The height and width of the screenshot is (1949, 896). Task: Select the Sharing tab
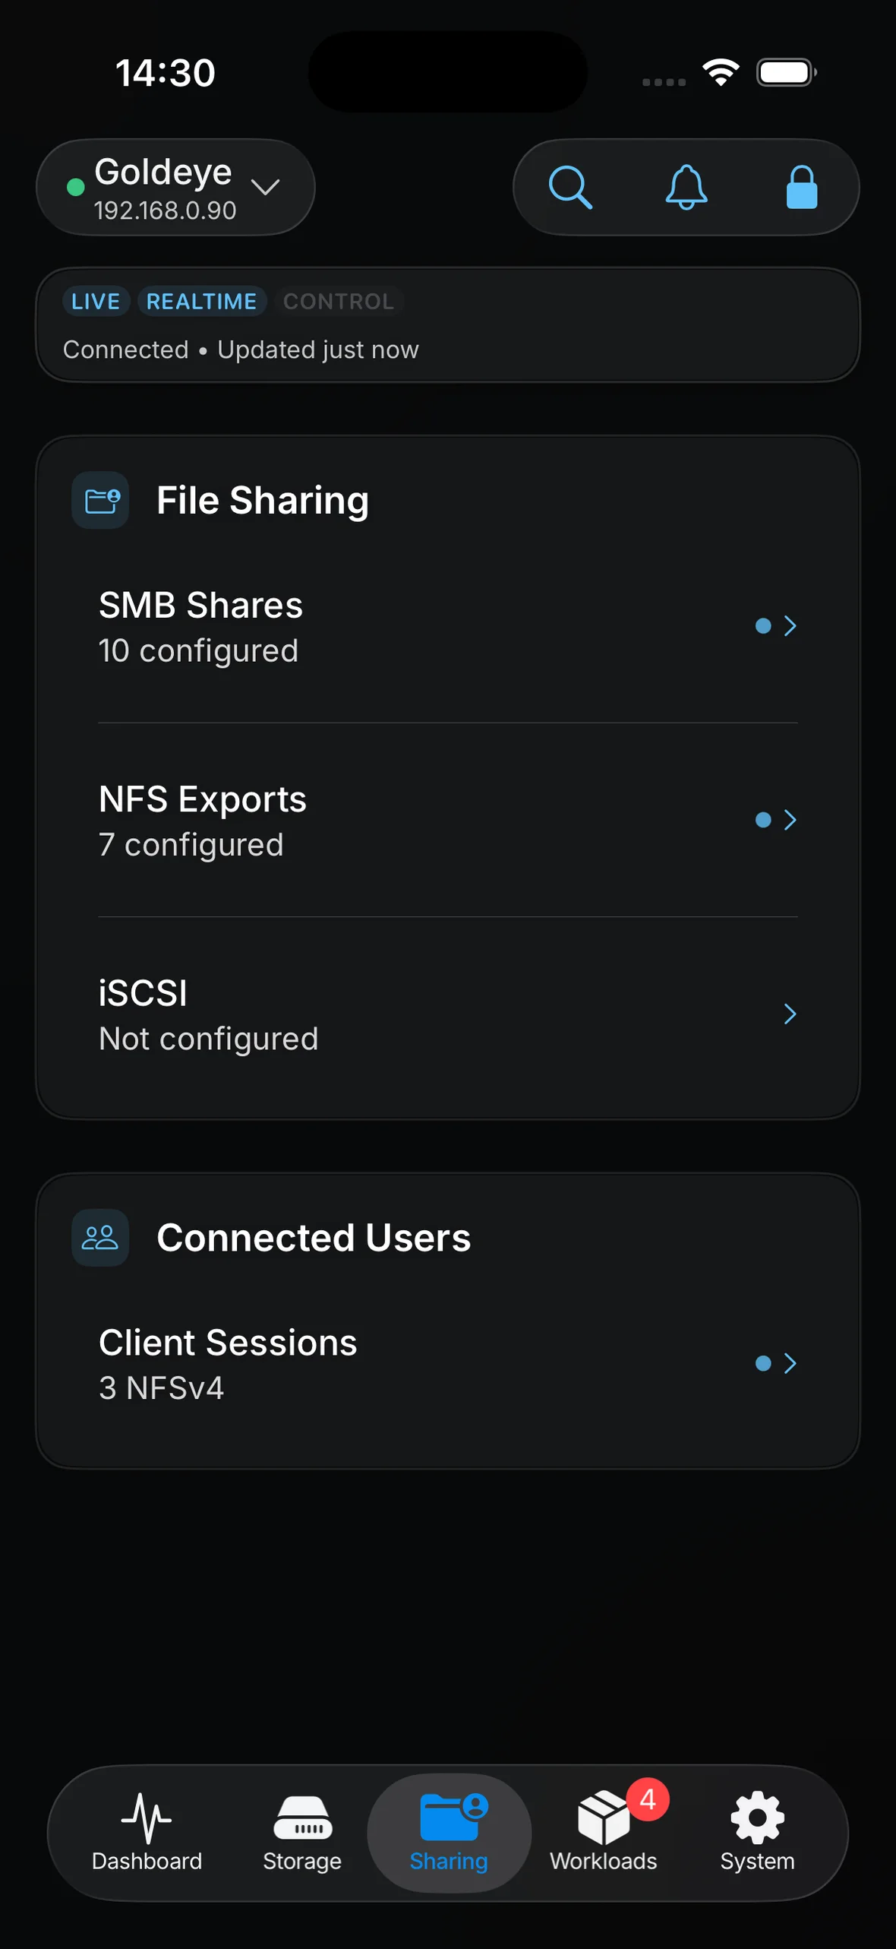click(449, 1831)
